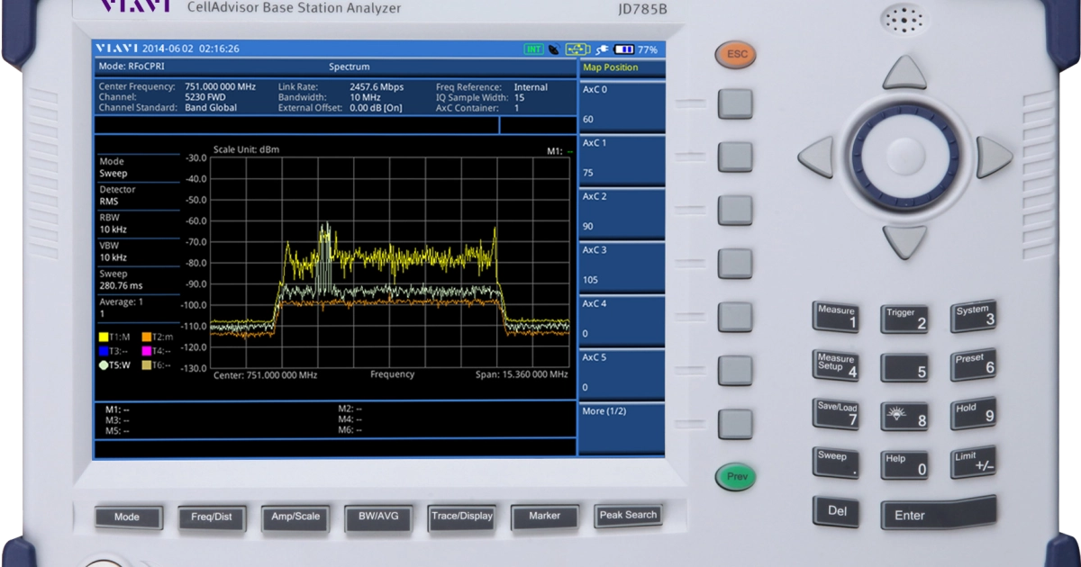
Task: Tap the backlight 8 key
Action: point(904,416)
